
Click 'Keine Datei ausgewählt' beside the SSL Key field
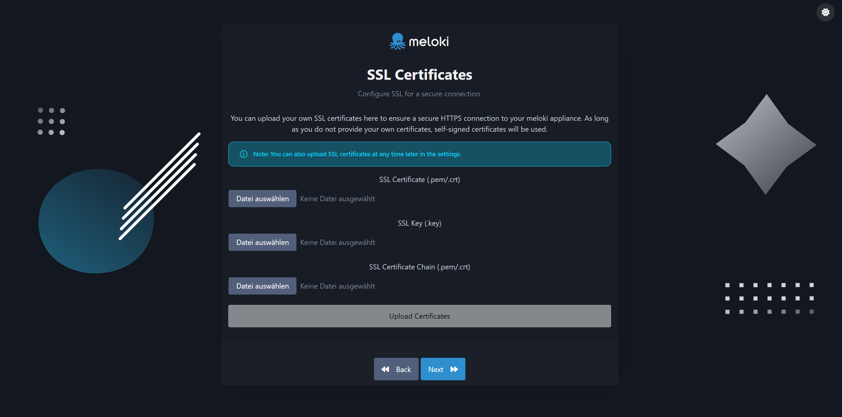click(338, 243)
